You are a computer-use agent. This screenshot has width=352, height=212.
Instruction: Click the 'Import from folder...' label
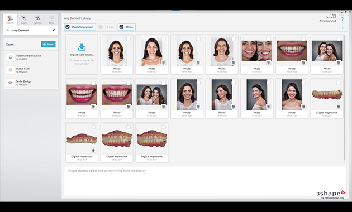(82, 55)
